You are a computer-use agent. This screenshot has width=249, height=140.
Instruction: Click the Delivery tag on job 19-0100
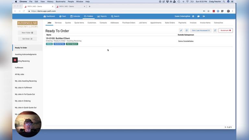[49, 44]
